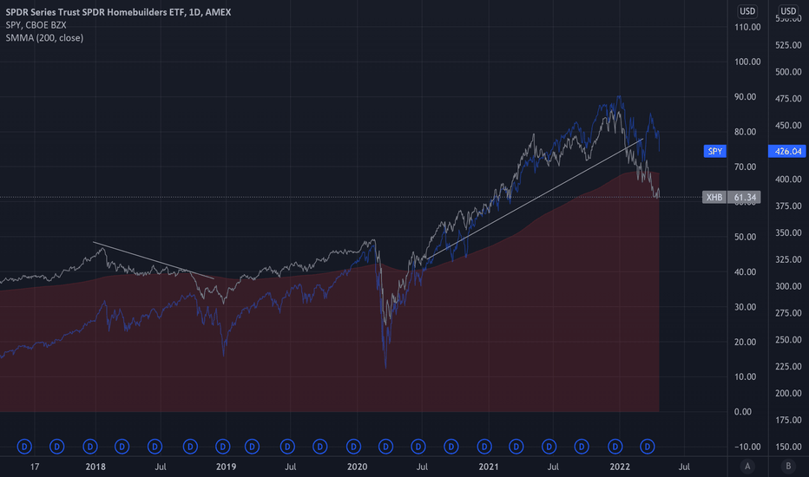Open the left-hand USD currency dropdown
The width and height of the screenshot is (809, 477).
point(747,10)
